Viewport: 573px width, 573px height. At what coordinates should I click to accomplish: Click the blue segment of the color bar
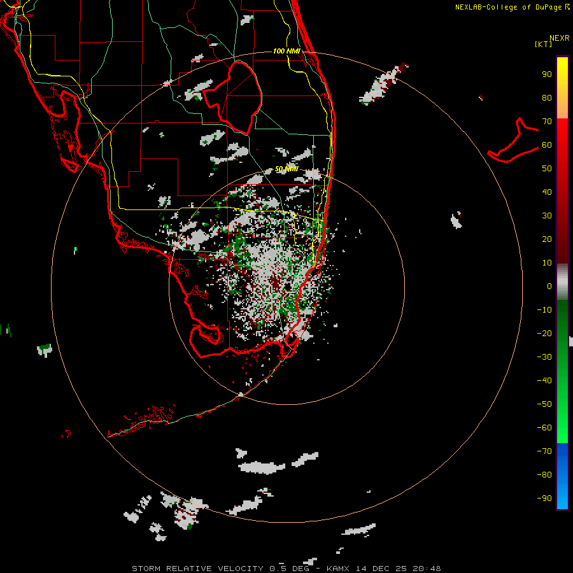coord(562,476)
